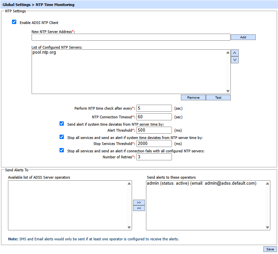This screenshot has width=278, height=254.
Task: Move selected NTP server down in list
Action: [x=234, y=60]
